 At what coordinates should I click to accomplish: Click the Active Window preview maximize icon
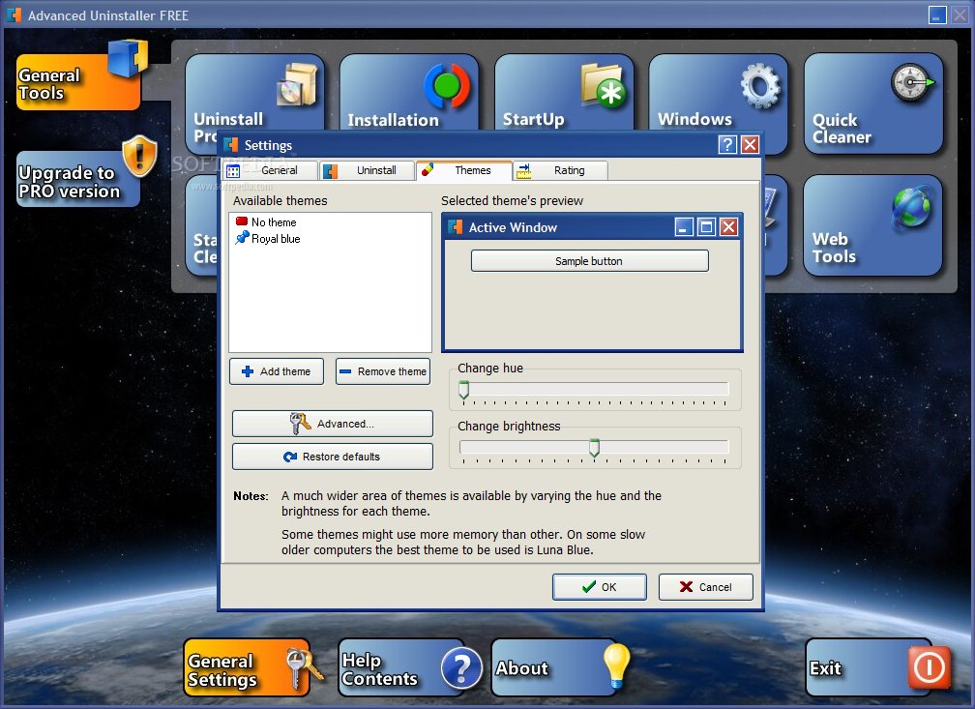tap(706, 227)
